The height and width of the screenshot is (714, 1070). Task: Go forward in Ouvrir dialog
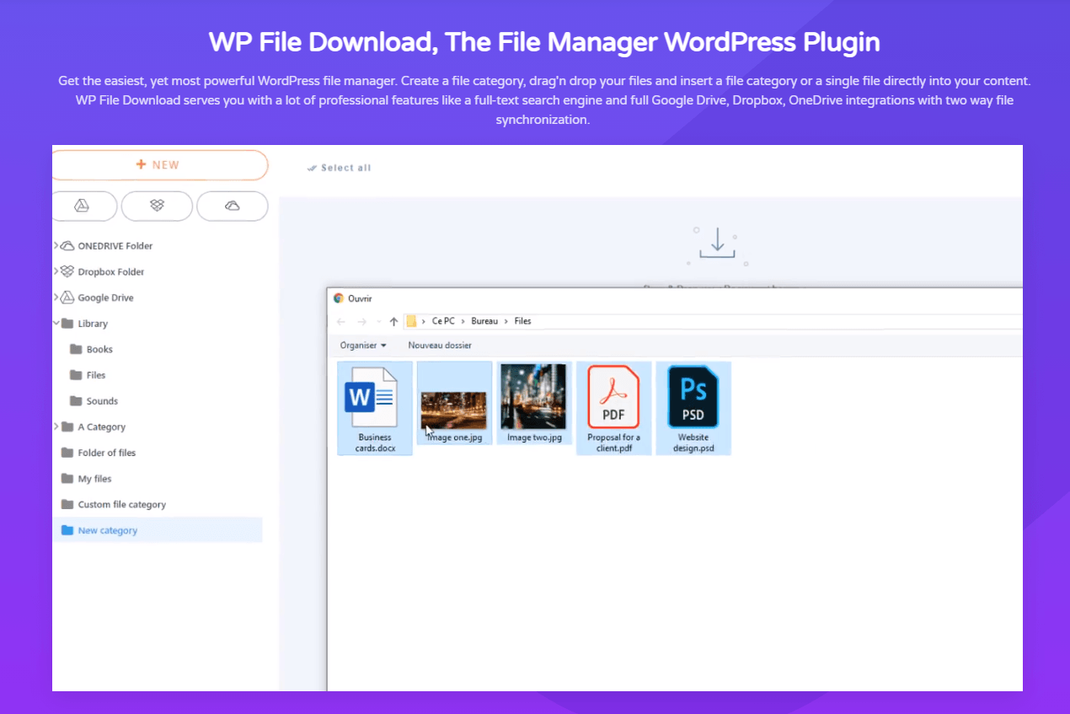click(361, 321)
